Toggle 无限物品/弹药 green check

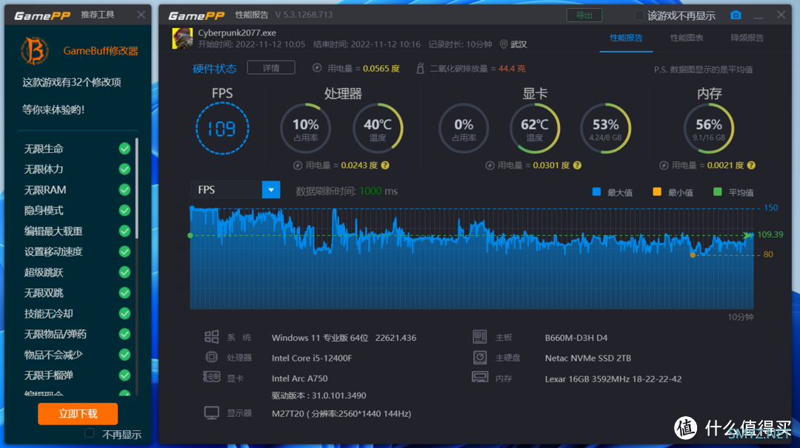124,334
